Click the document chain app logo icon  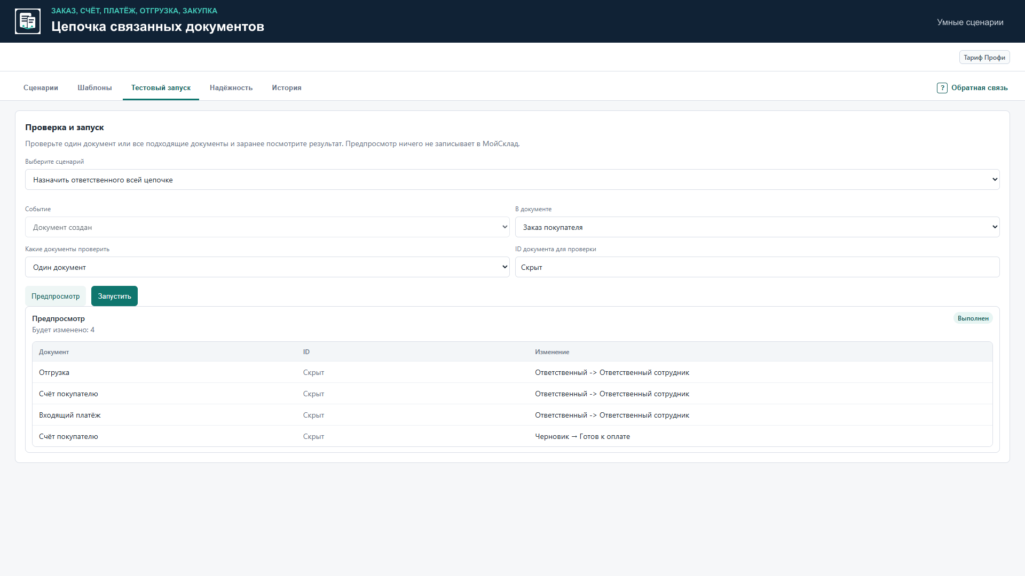coord(28,21)
